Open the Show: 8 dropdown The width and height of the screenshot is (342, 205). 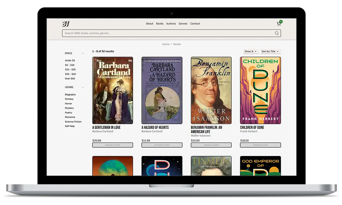coord(251,52)
